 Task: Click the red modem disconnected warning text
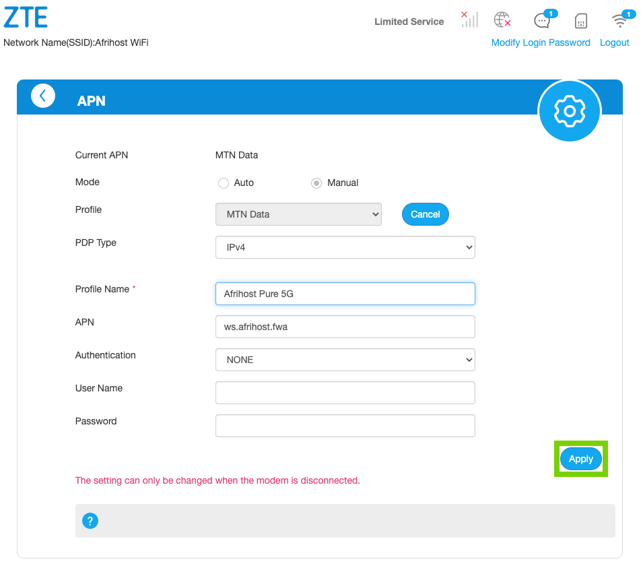[217, 480]
